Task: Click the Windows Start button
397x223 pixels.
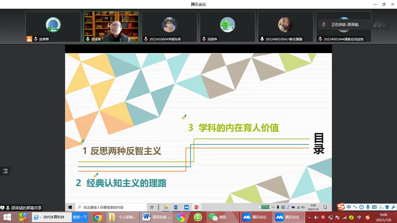Action: pyautogui.click(x=7, y=217)
